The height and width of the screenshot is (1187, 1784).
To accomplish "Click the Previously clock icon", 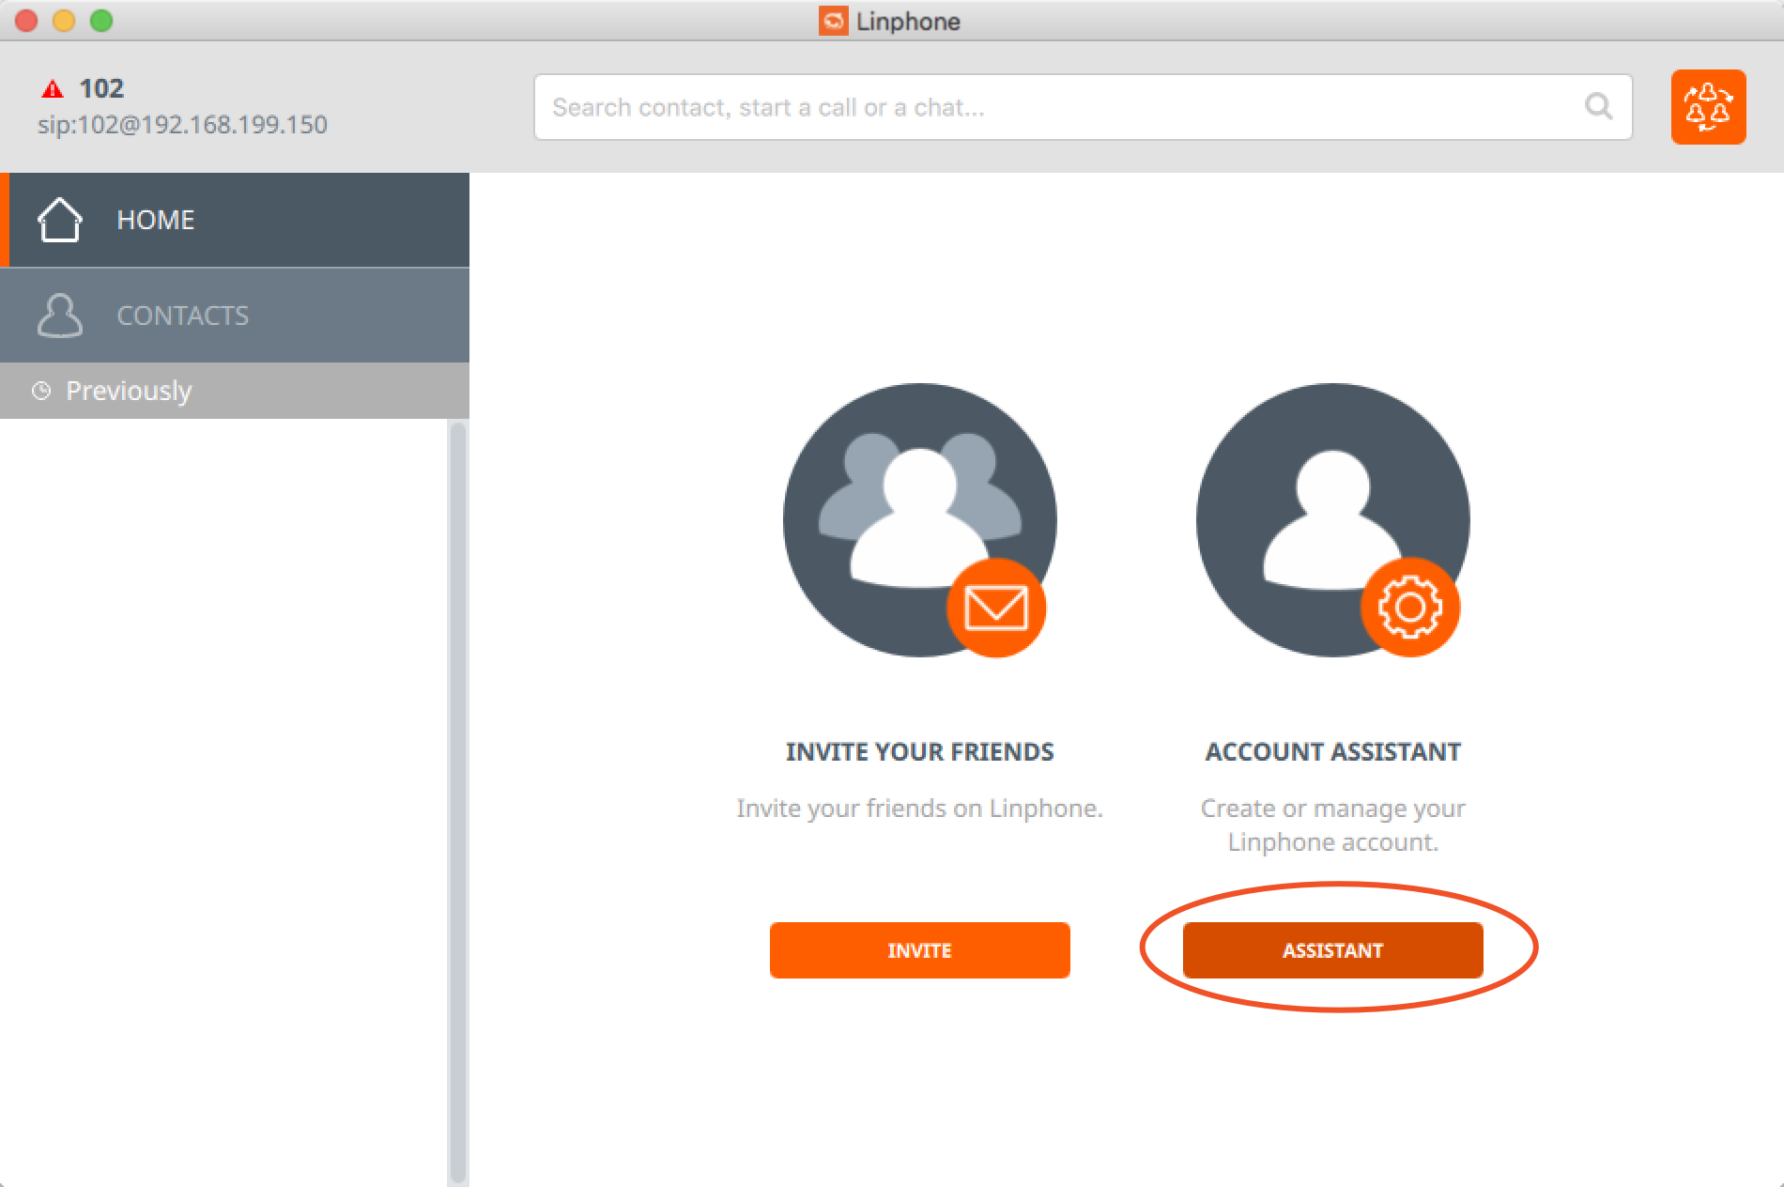I will pos(41,391).
